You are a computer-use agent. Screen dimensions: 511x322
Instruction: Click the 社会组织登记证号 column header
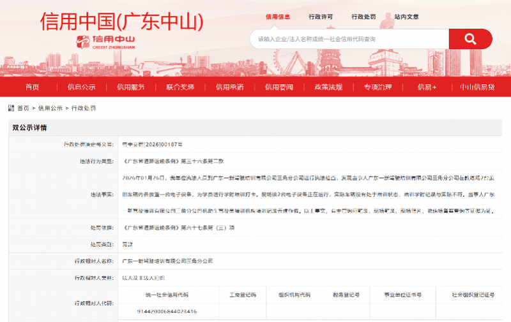pos(473,295)
